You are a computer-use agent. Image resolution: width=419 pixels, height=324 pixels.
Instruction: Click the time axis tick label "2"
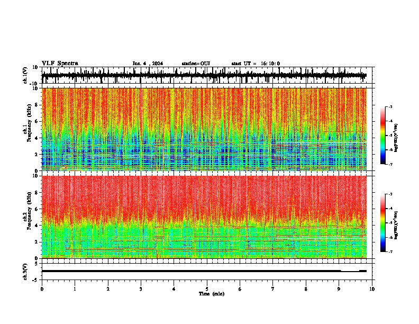click(x=108, y=289)
